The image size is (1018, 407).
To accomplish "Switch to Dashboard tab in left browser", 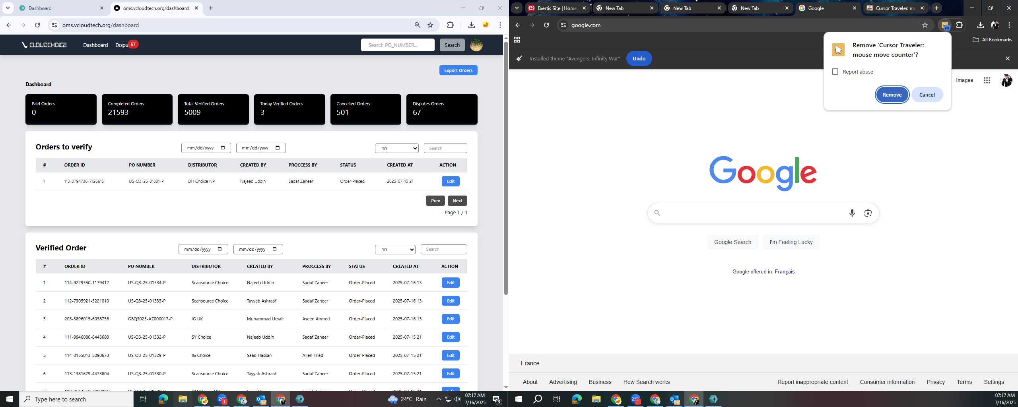I will 61,8.
